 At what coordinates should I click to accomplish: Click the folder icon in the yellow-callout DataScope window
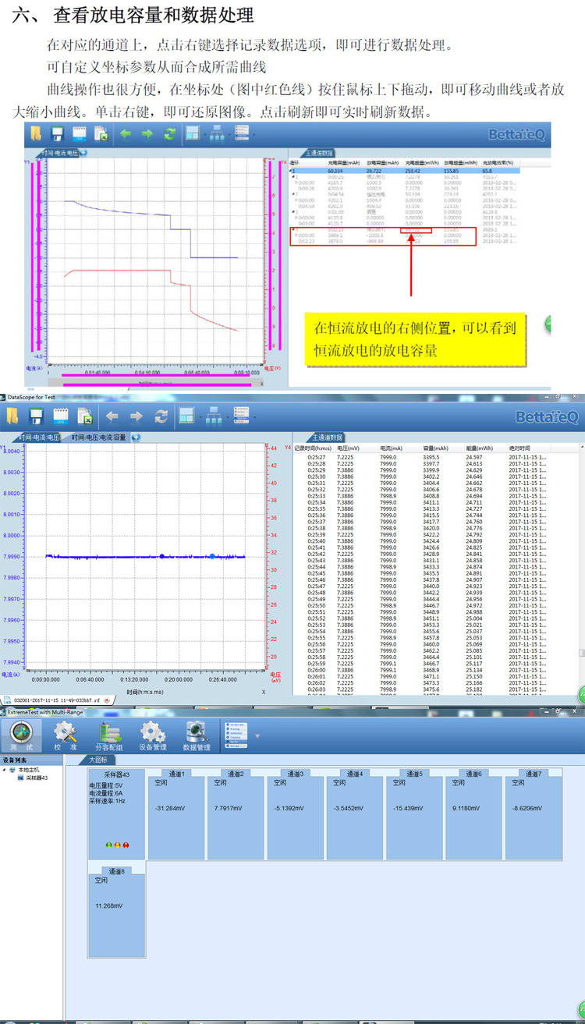37,133
